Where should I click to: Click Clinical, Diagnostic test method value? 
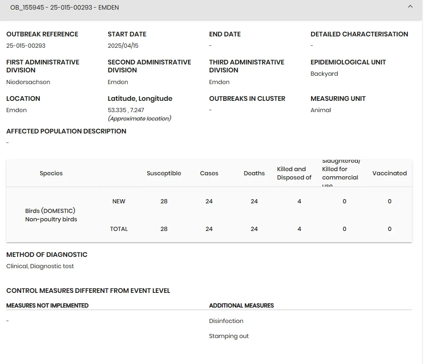[x=40, y=266]
